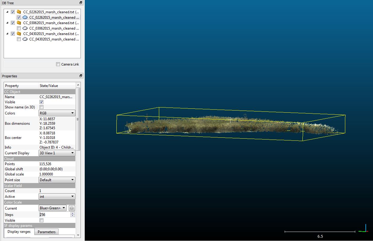Open the Blue>Green color scale selector
Viewport: 373px width, 241px height.
(x=53, y=208)
